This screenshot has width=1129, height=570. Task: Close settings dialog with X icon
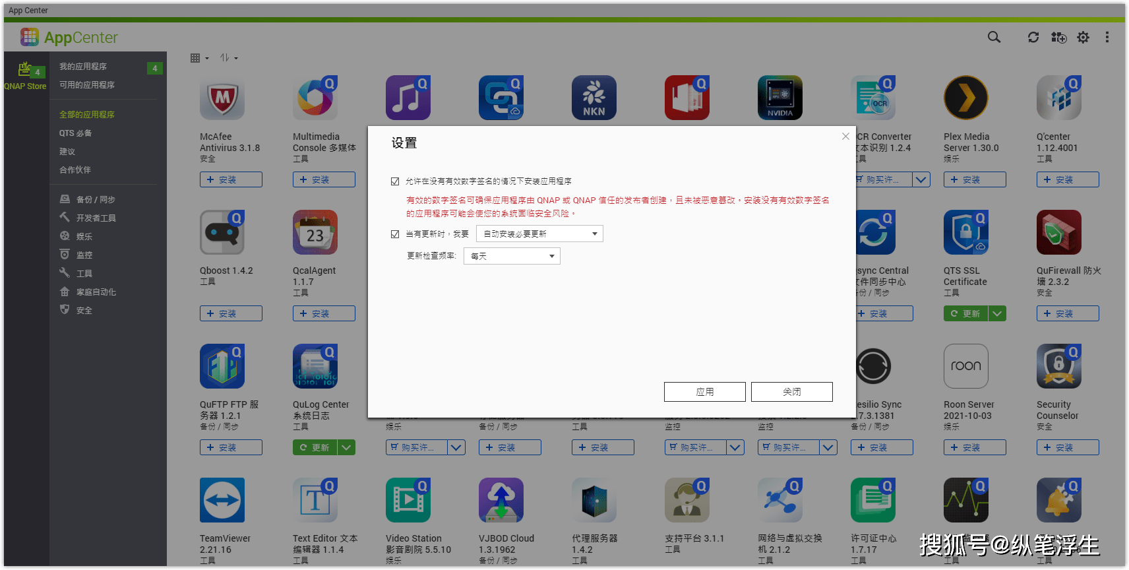[x=845, y=137]
